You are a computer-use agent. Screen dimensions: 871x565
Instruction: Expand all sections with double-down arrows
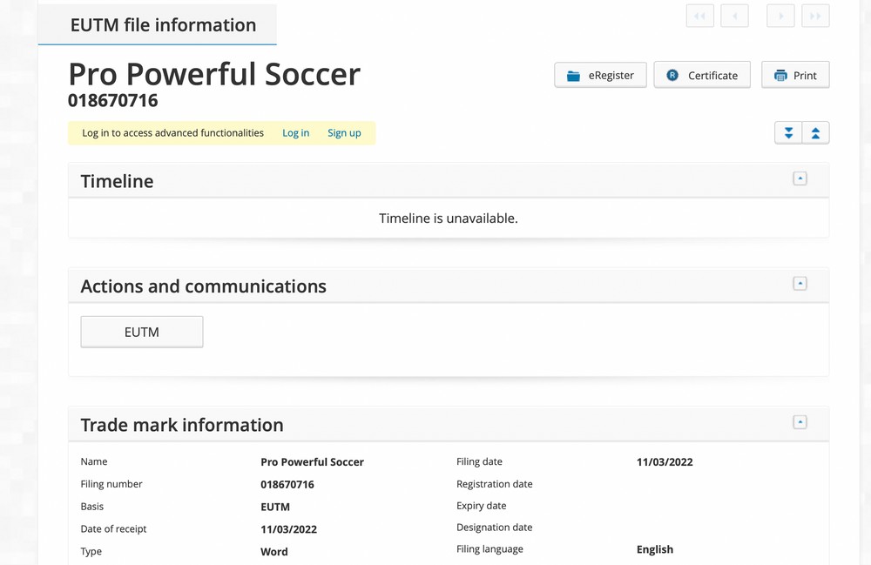coord(788,133)
